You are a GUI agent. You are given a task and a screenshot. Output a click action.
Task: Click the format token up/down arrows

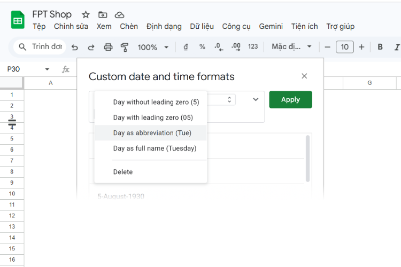click(x=229, y=100)
